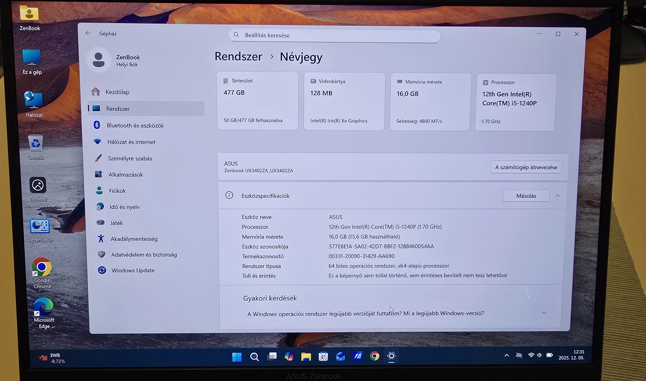Image resolution: width=646 pixels, height=381 pixels.
Task: Select További információk desktop shortcut
Action: 38,193
